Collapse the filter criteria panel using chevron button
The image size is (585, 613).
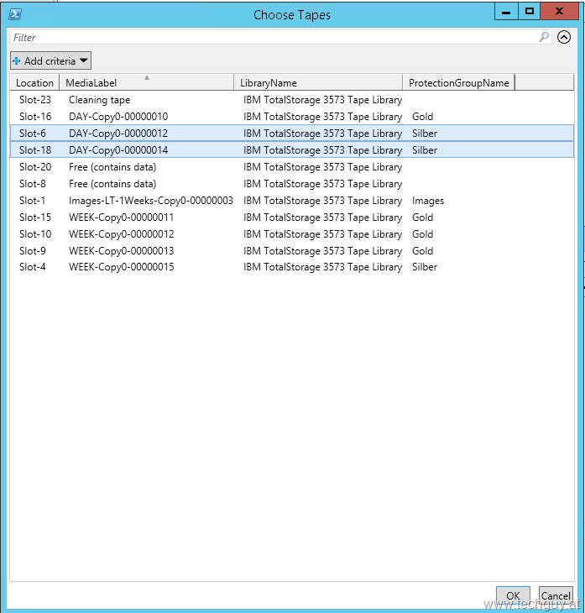pyautogui.click(x=564, y=37)
